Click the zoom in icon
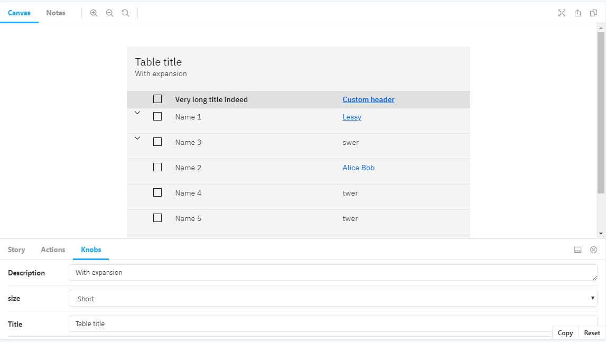This screenshot has height=342, width=606. pyautogui.click(x=94, y=13)
